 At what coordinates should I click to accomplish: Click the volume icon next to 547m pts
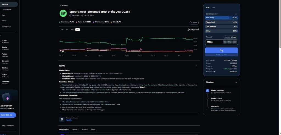70,16
